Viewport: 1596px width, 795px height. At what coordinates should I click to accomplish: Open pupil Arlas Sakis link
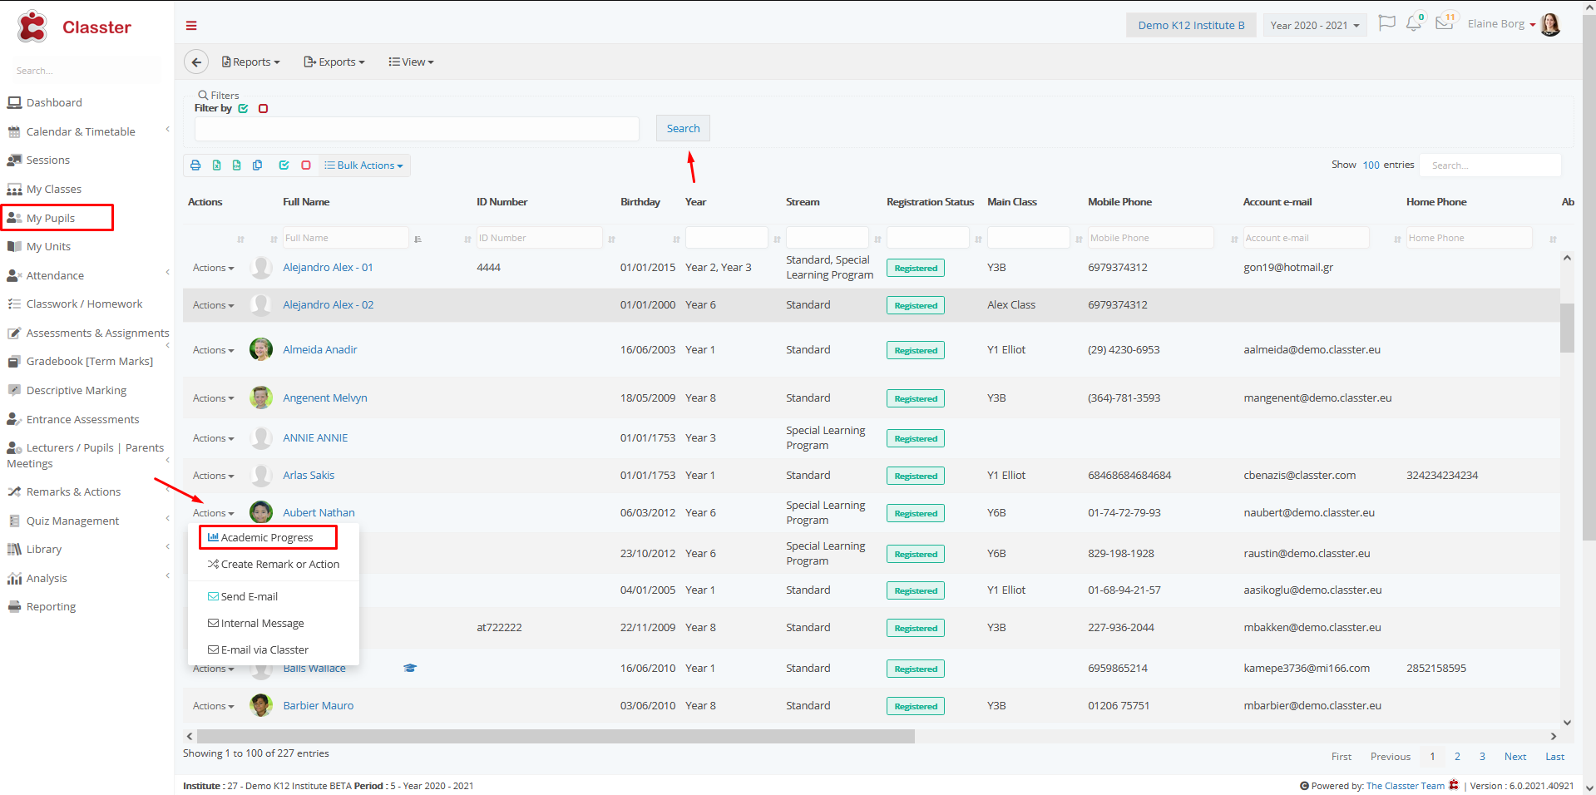(309, 475)
